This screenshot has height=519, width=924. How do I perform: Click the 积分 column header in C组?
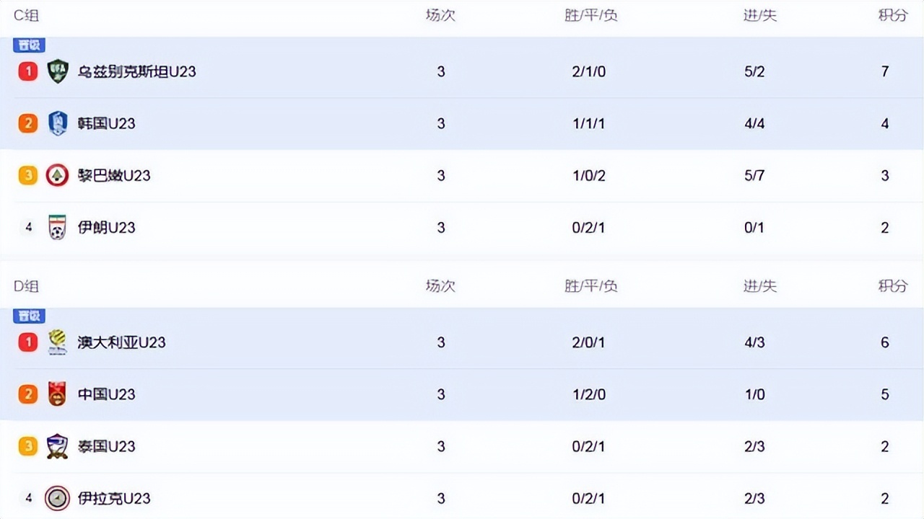tap(892, 15)
